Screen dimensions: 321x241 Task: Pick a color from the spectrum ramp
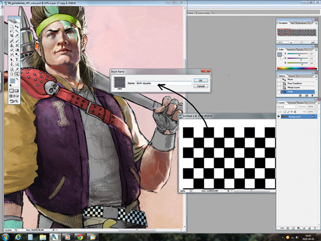296,69
